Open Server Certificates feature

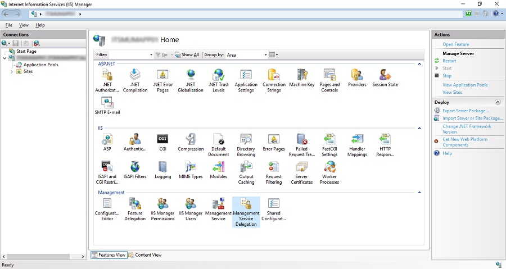(x=302, y=172)
